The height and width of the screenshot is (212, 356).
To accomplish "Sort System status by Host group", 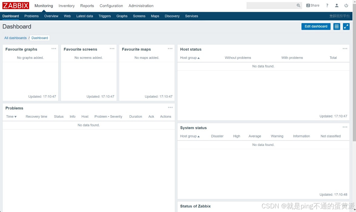I will [190, 136].
